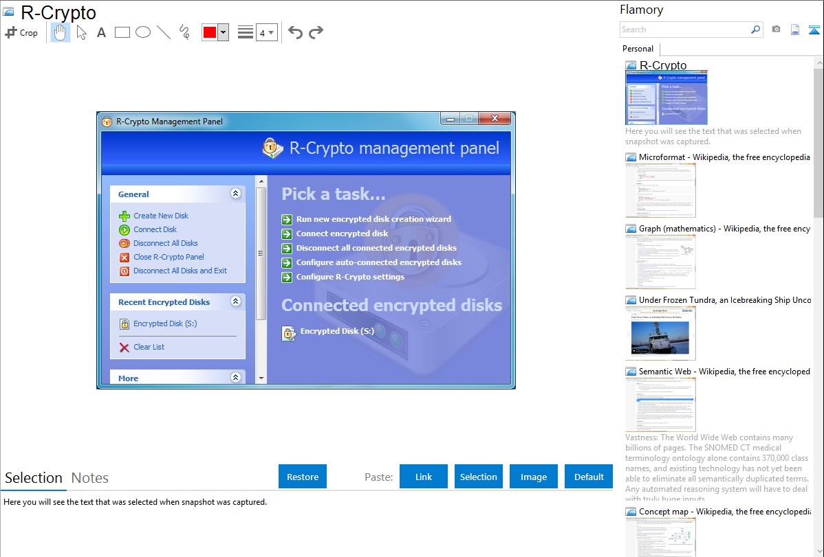
Task: Switch to the Selection tab
Action: pyautogui.click(x=34, y=478)
